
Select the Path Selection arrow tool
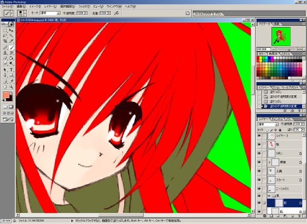pos(5,70)
